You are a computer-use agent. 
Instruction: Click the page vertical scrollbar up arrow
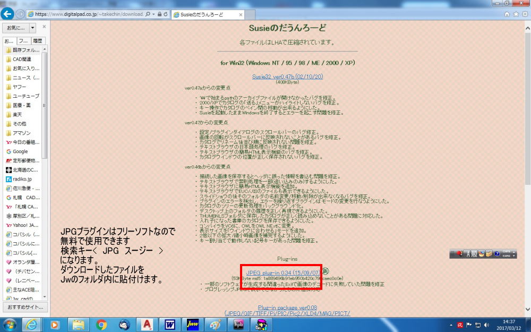(527, 29)
